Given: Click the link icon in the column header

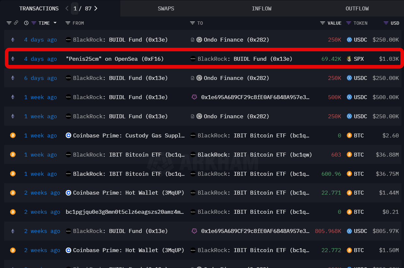Looking at the screenshot, I should 16,23.
